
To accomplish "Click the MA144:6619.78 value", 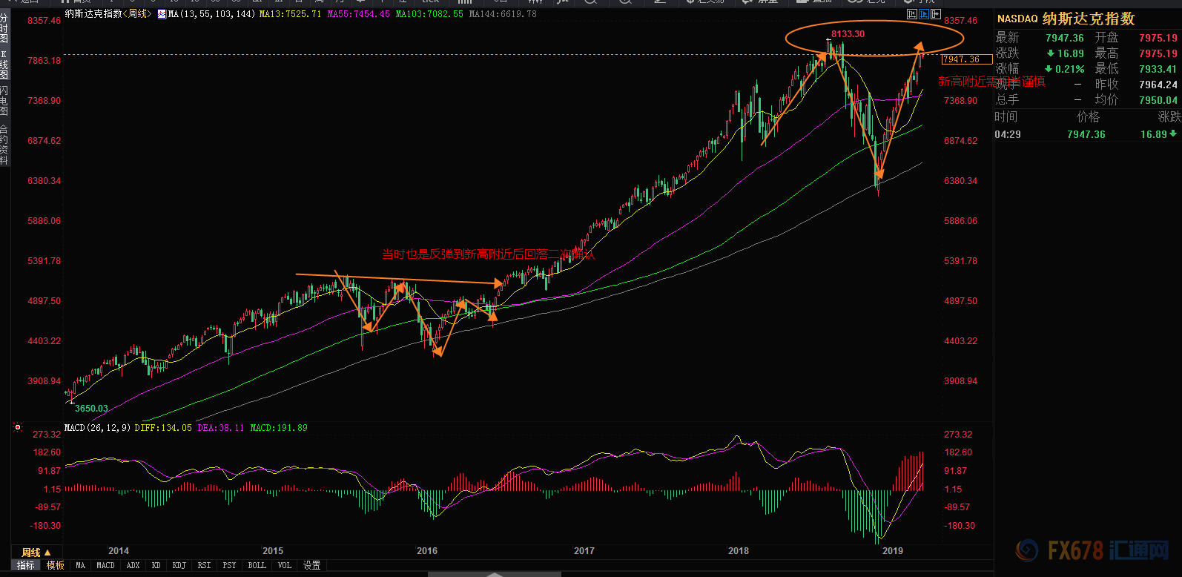I will 503,14.
